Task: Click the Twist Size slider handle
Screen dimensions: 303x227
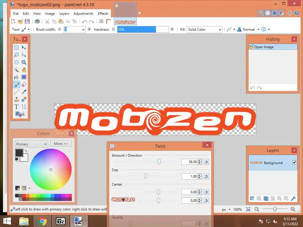Action: 146,176
